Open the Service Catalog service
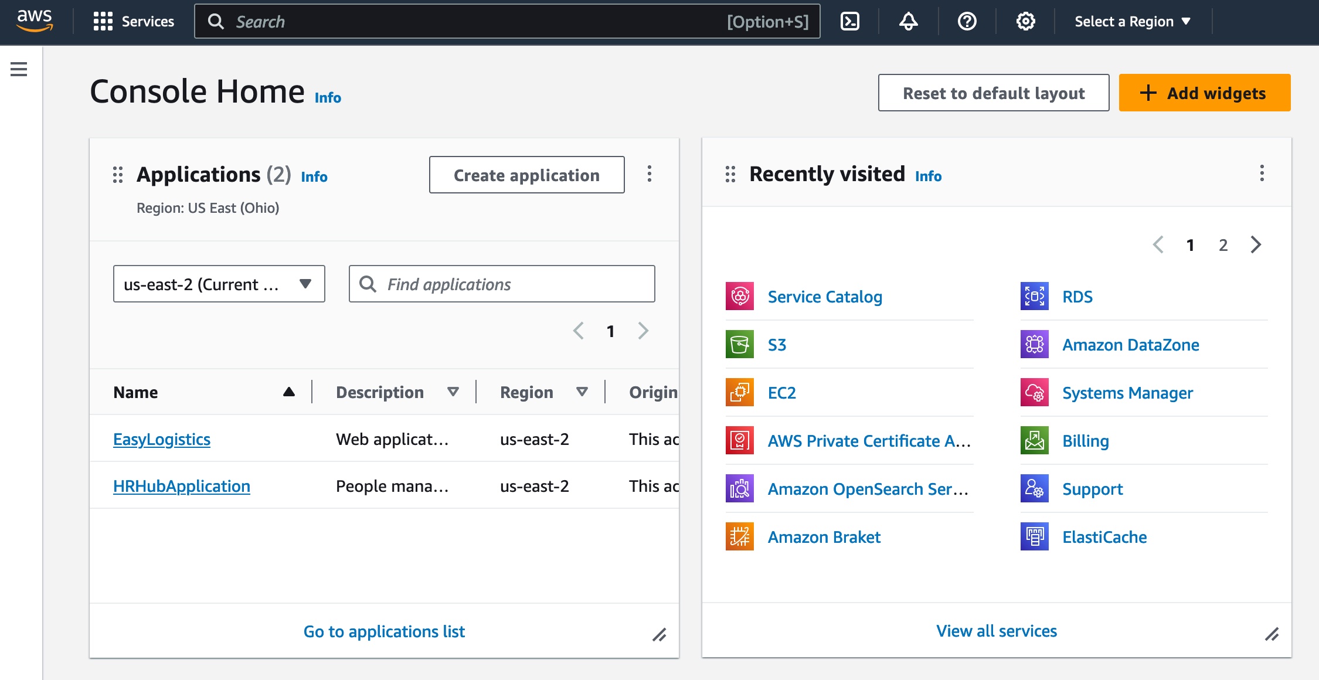1319x680 pixels. pos(740,297)
